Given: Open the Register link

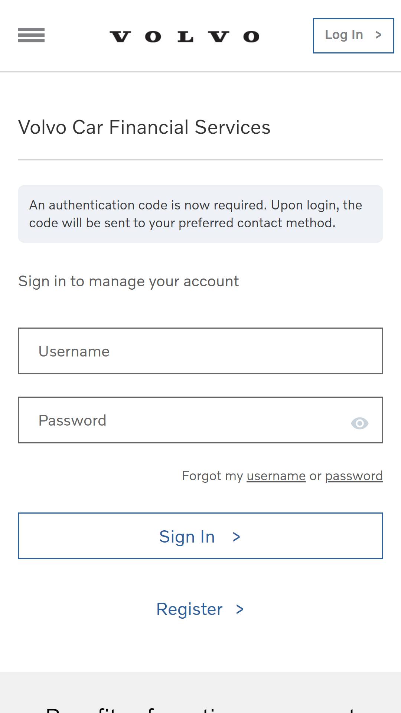Looking at the screenshot, I should pos(200,609).
